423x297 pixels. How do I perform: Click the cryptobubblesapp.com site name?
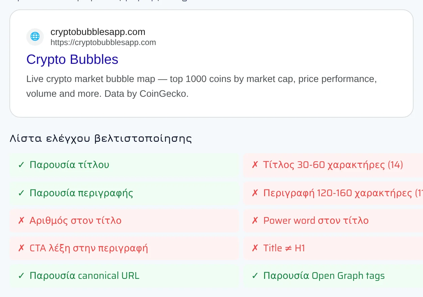tap(98, 32)
